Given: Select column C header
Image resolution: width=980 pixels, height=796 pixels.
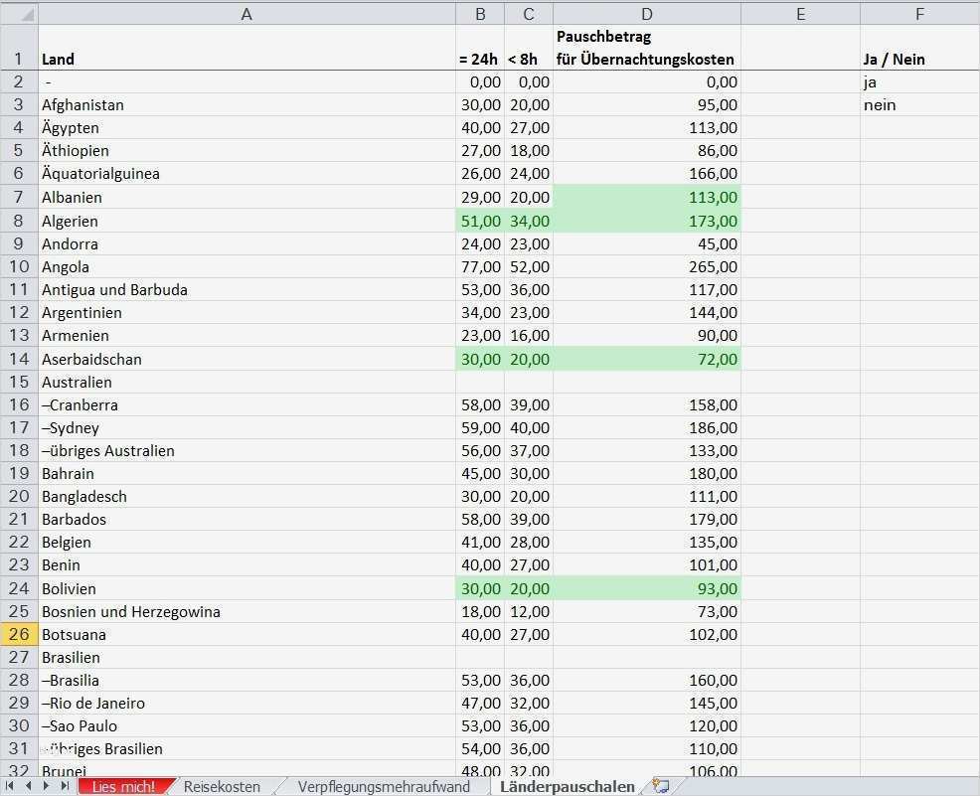Looking at the screenshot, I should pyautogui.click(x=529, y=14).
